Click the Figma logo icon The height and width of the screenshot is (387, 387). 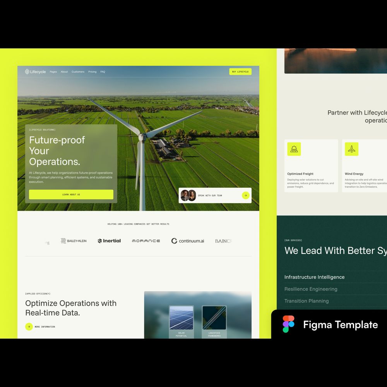pyautogui.click(x=288, y=324)
